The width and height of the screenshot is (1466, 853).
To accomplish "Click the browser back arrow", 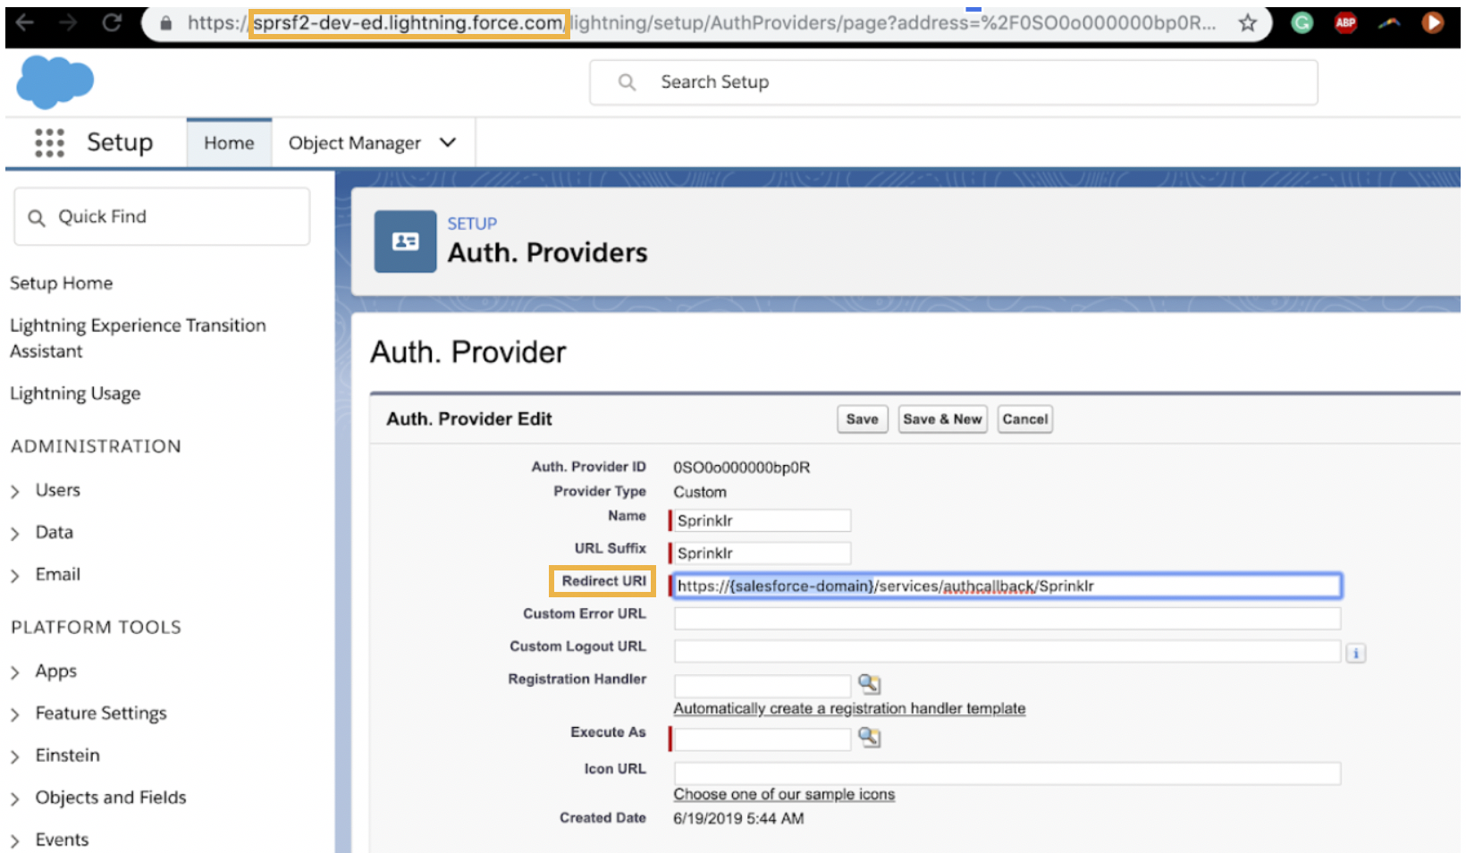I will point(25,22).
